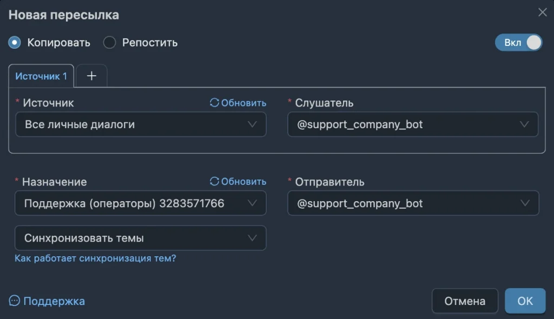Viewport: 554px width, 319px height.
Task: Click the dropdown chevron in the Слушатель field
Action: click(x=523, y=124)
